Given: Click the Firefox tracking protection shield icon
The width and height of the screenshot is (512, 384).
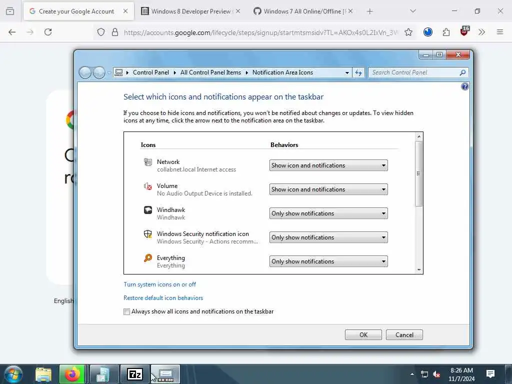Looking at the screenshot, I should (101, 32).
